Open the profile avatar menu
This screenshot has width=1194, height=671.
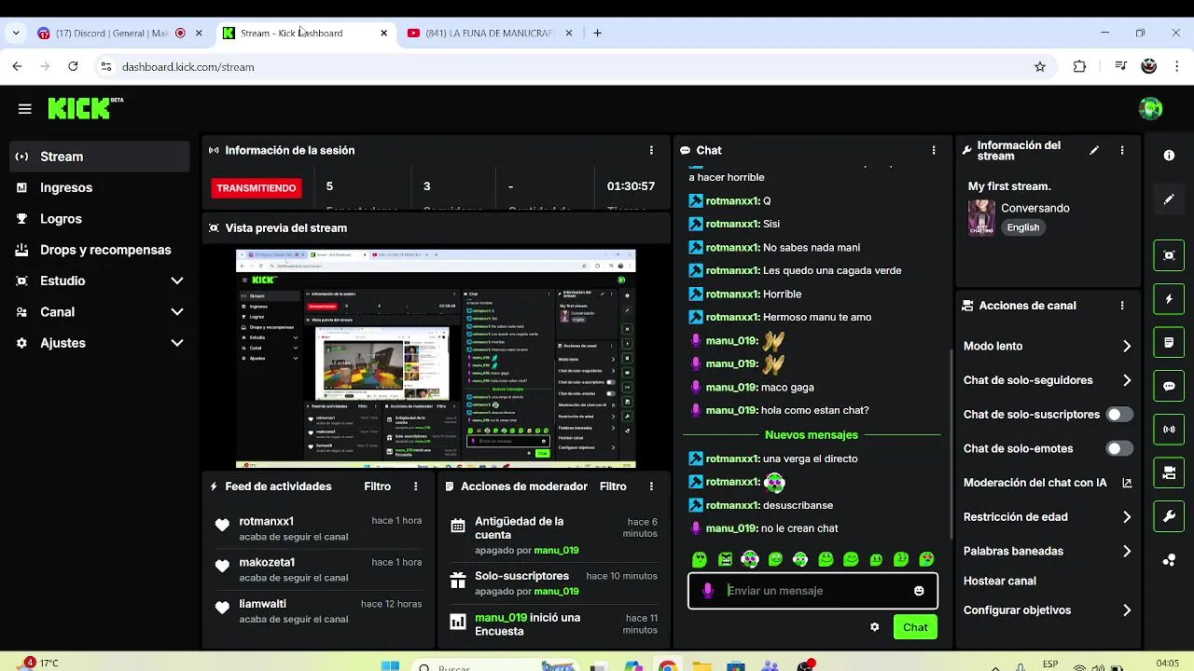pos(1150,108)
